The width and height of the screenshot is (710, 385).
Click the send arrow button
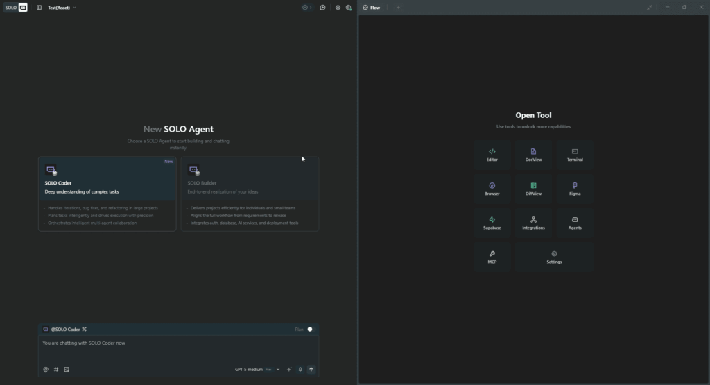click(x=311, y=370)
